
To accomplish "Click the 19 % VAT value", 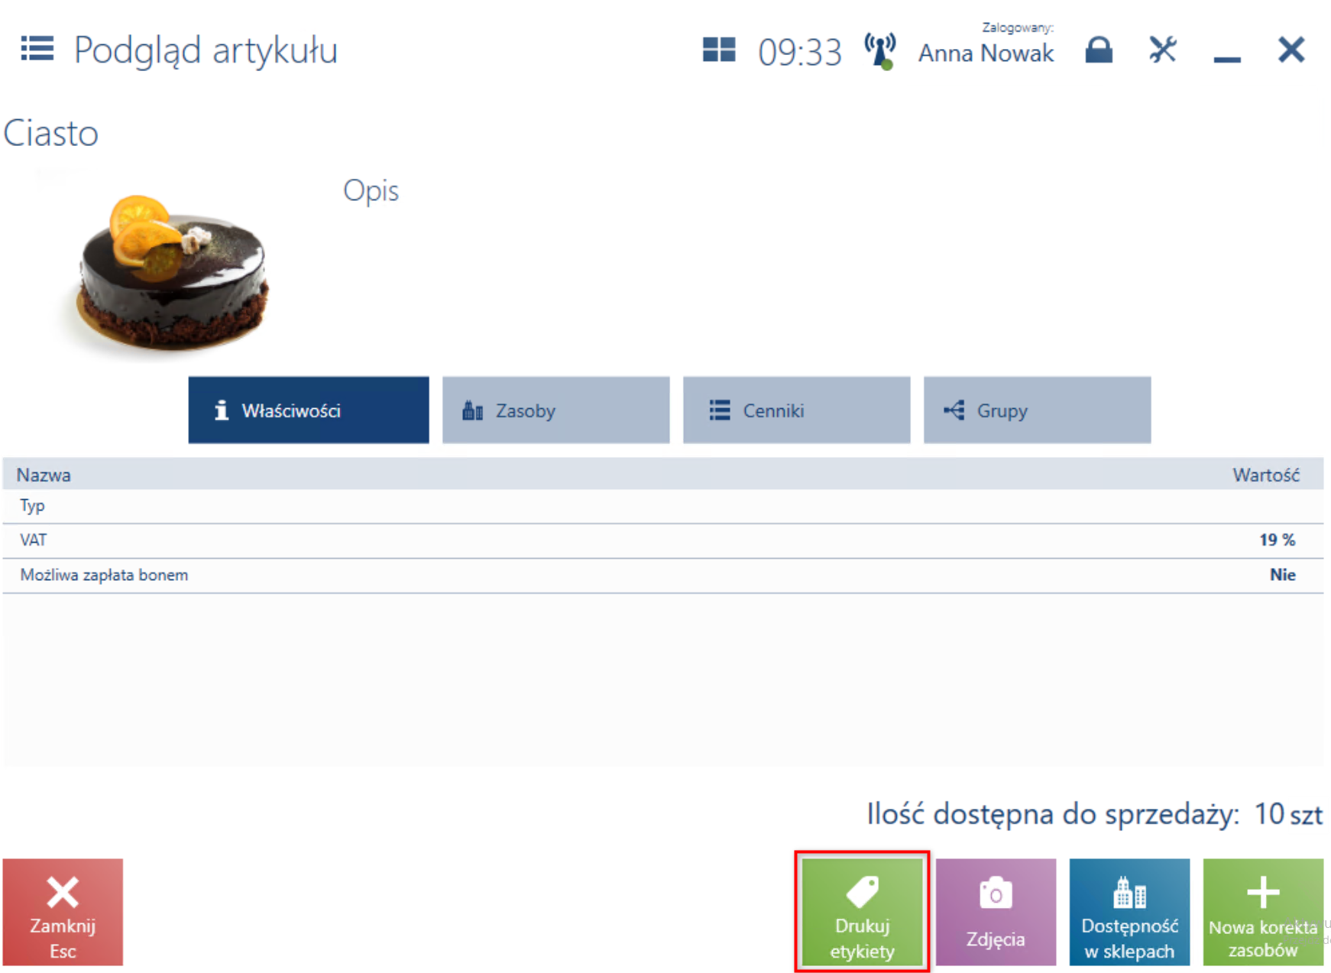I will (1277, 540).
